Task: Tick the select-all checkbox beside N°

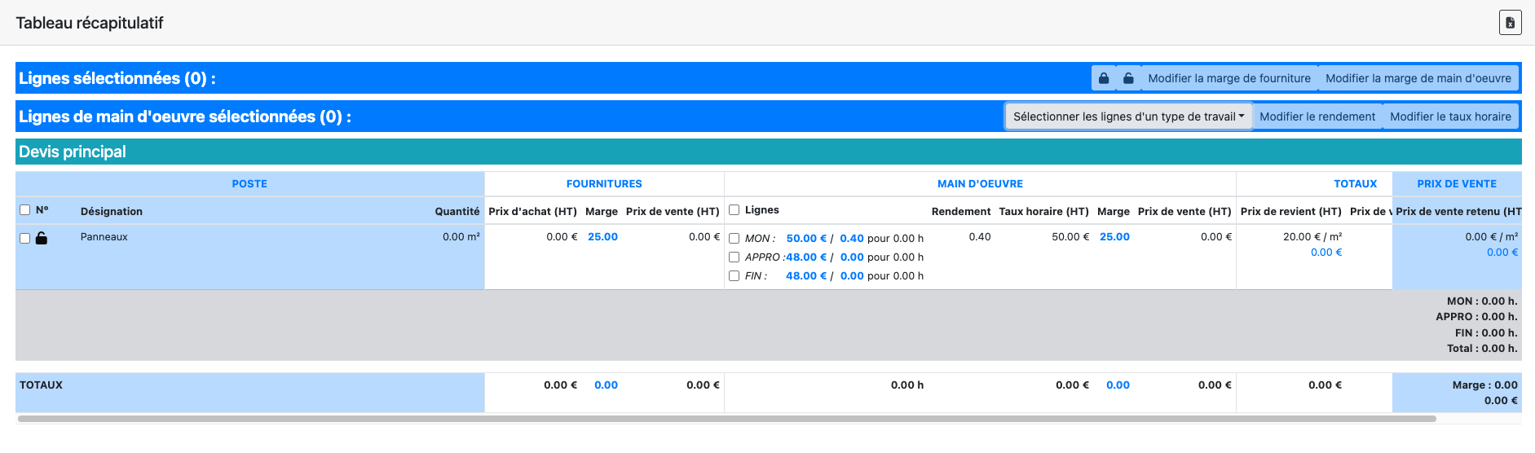Action: pyautogui.click(x=25, y=210)
